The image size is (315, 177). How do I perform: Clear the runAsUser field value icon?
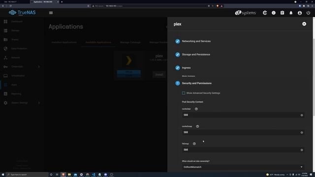click(x=302, y=115)
